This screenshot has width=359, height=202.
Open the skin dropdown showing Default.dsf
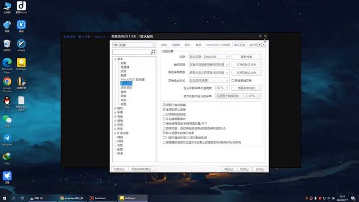pyautogui.click(x=209, y=57)
